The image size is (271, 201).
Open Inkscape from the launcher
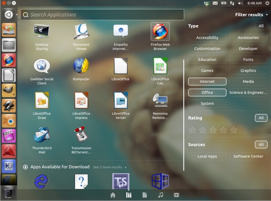[x=9, y=106]
